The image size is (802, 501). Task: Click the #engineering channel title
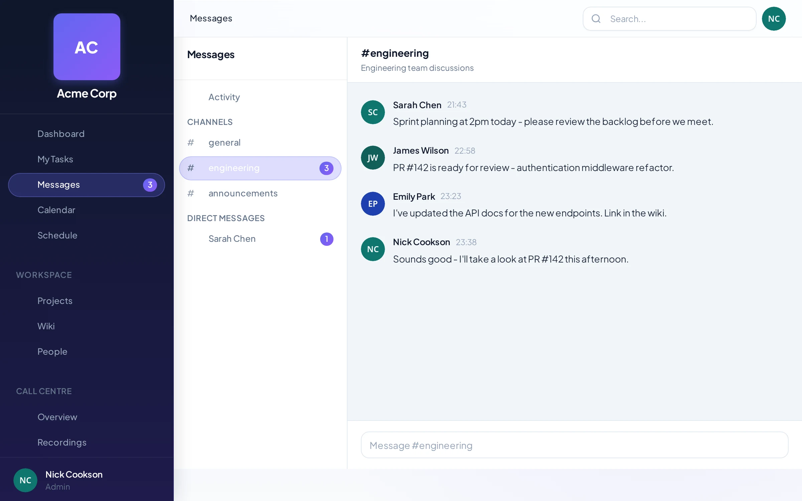point(395,53)
